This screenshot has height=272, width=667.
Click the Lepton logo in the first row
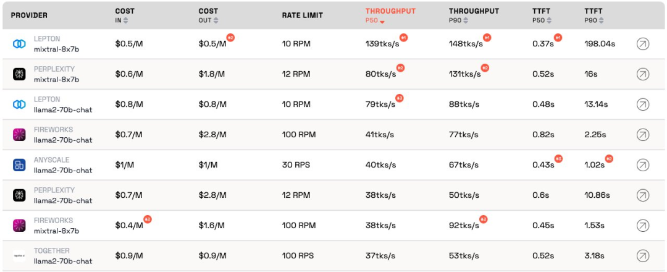[19, 44]
